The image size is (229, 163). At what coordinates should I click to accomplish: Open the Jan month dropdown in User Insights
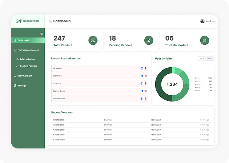(x=202, y=59)
